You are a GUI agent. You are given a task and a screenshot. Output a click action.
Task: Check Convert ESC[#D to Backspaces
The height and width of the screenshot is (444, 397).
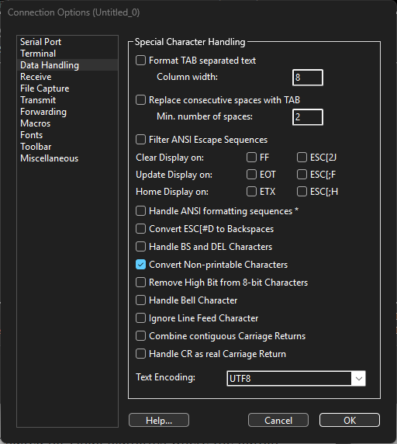click(x=140, y=229)
